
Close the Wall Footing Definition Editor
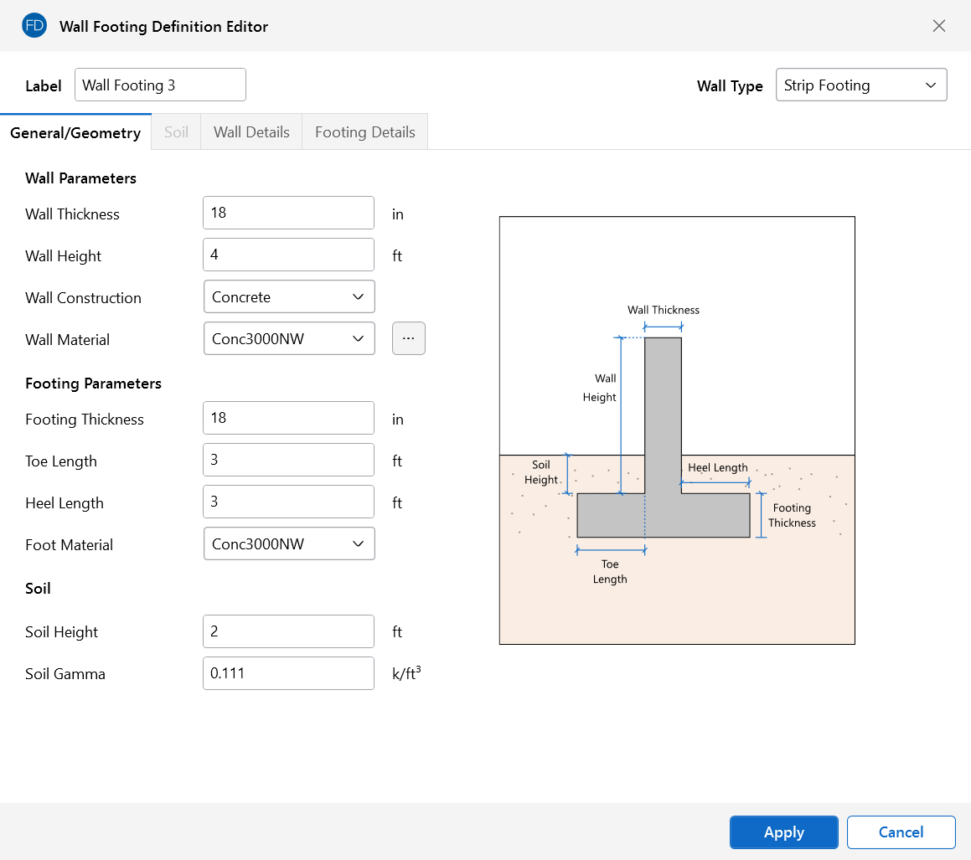pyautogui.click(x=939, y=26)
